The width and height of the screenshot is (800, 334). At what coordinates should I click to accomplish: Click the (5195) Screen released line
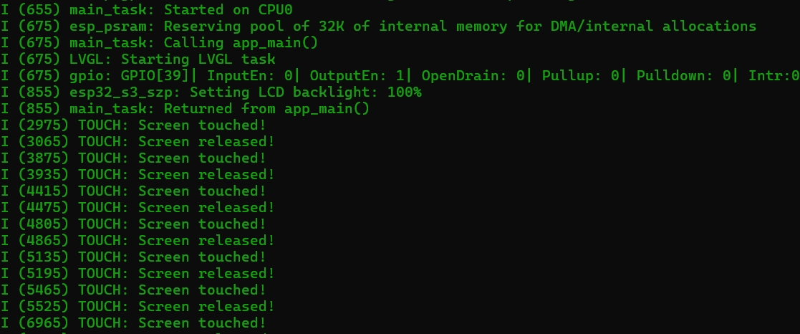point(138,274)
